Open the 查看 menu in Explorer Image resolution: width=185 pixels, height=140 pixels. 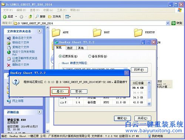pyautogui.click(x=34, y=10)
